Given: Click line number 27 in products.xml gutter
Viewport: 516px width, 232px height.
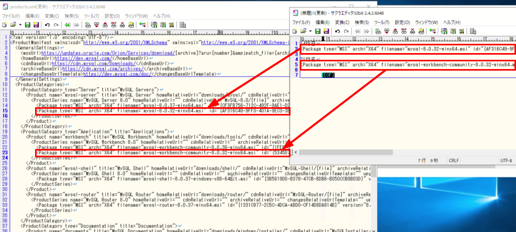Looking at the screenshot, I should [x=5, y=174].
